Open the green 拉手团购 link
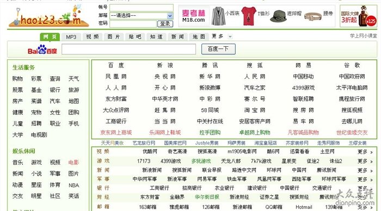The width and height of the screenshot is (381, 211). 210,133
